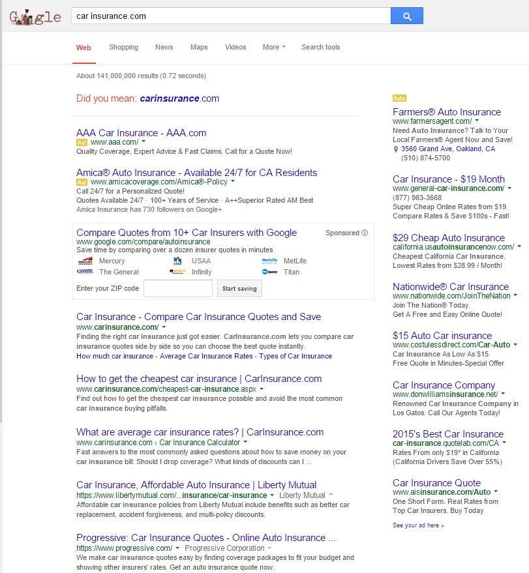Click the Mercury insurer logo
The image size is (529, 573).
(x=85, y=261)
